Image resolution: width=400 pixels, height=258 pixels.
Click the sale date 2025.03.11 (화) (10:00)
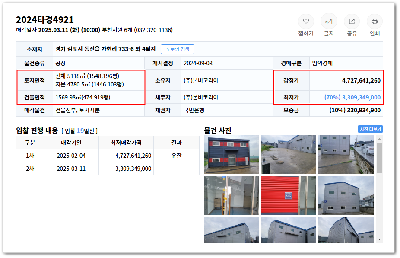69,30
